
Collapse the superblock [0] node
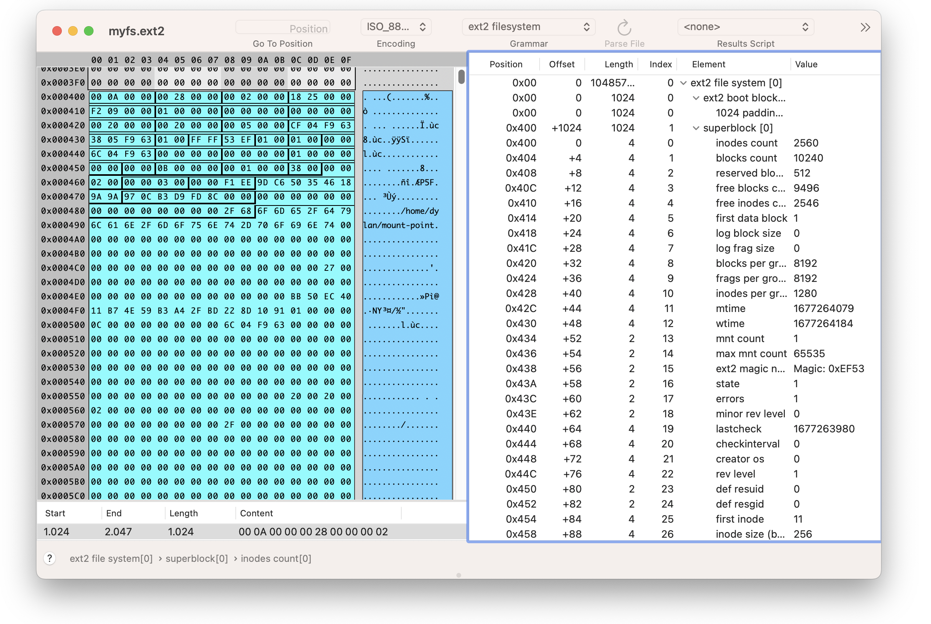tap(696, 128)
